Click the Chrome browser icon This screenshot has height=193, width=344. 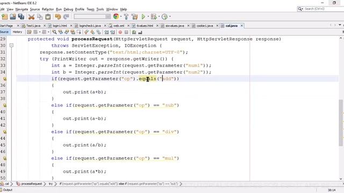click(x=116, y=17)
